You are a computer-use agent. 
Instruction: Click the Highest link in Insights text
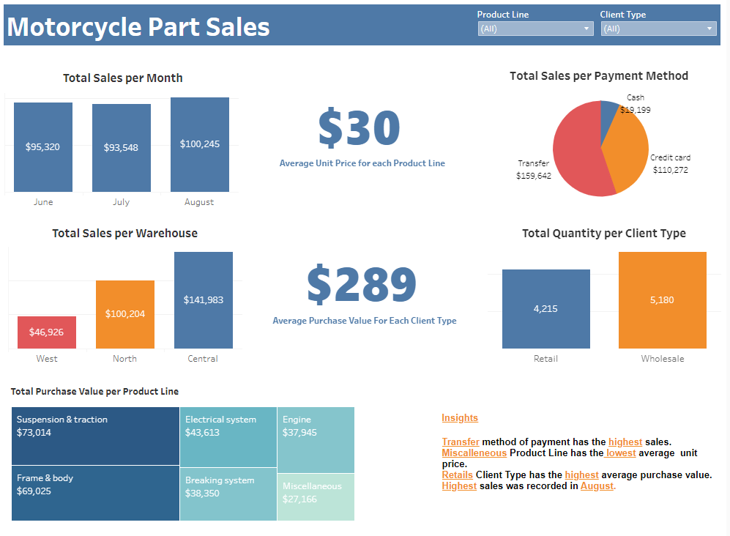[x=458, y=485]
